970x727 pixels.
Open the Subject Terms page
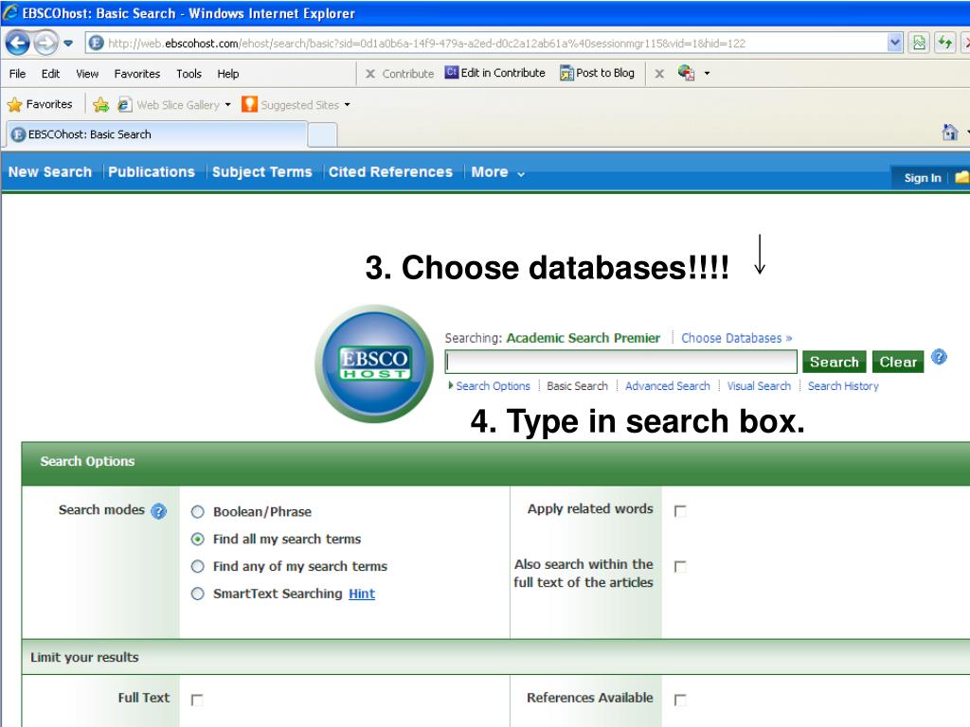pos(262,172)
